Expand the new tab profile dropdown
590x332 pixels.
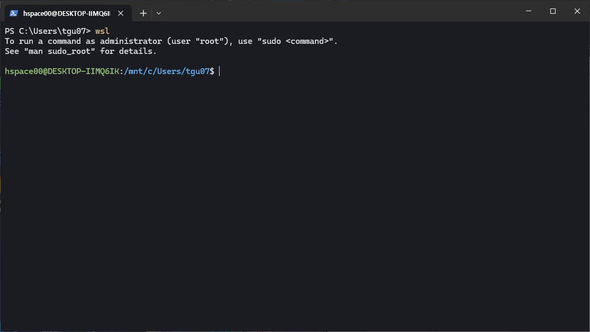[x=159, y=13]
